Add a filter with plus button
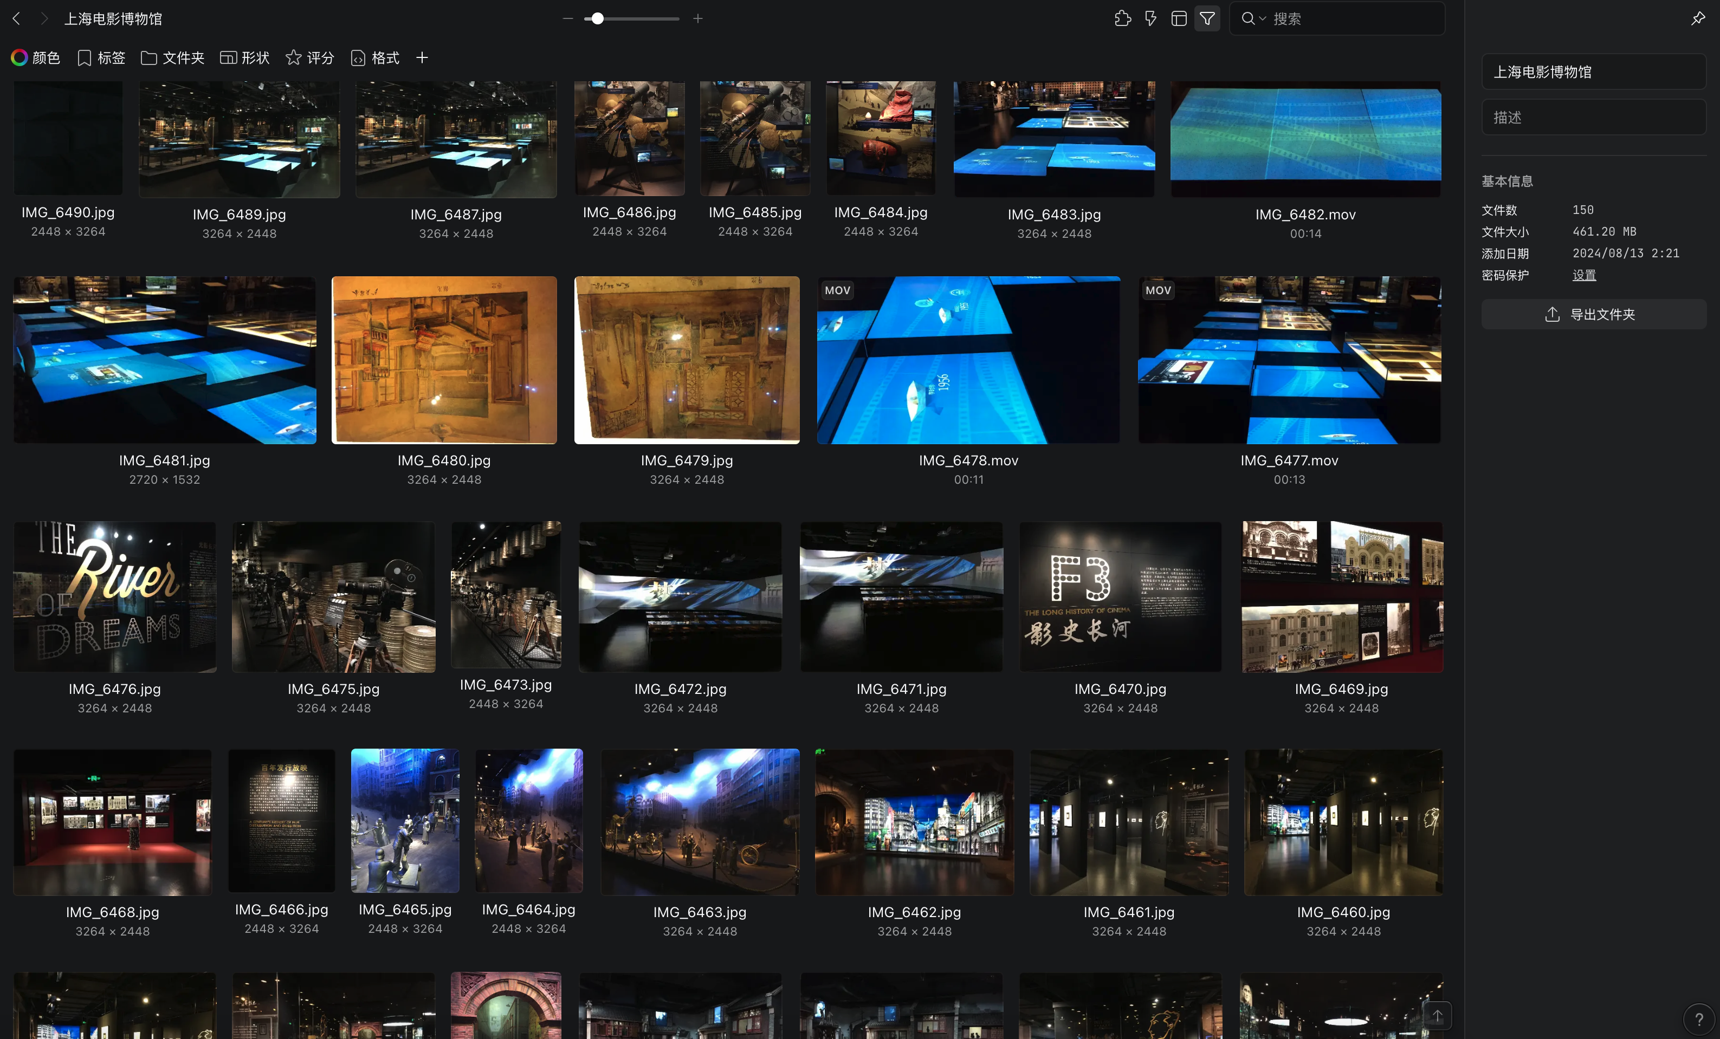Image resolution: width=1720 pixels, height=1039 pixels. tap(422, 58)
